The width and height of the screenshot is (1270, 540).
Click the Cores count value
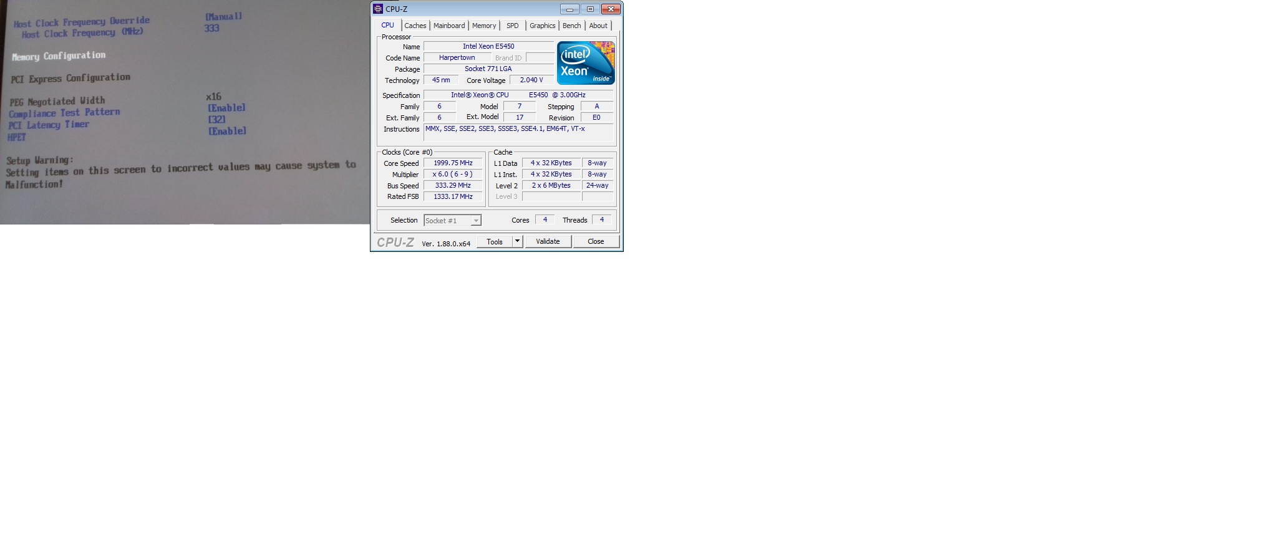(545, 219)
